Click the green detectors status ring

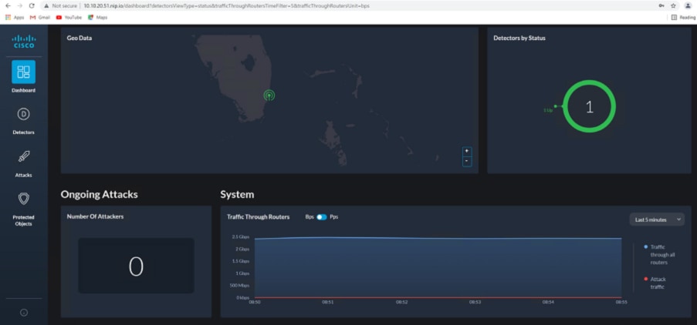[590, 107]
